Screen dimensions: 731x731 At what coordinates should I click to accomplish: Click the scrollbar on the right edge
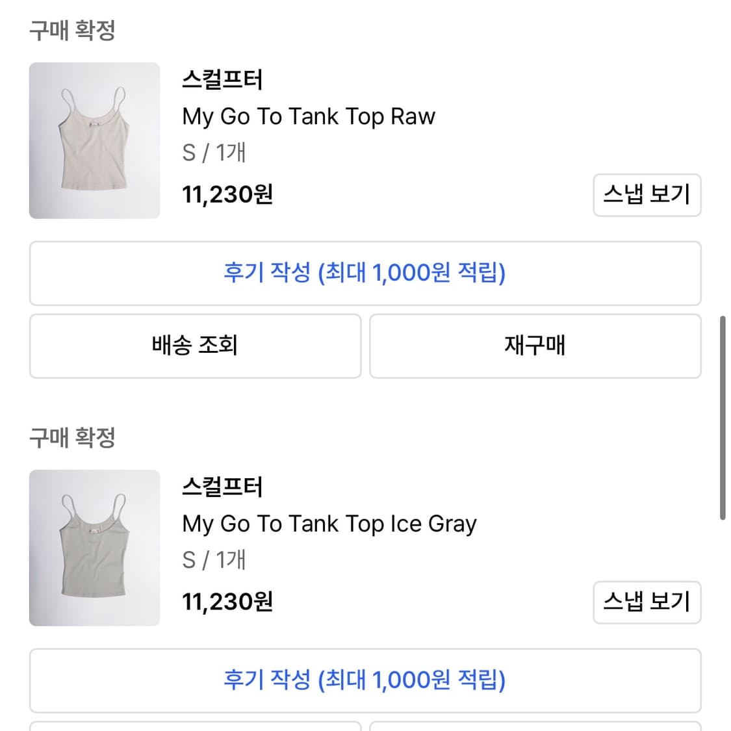tap(723, 416)
